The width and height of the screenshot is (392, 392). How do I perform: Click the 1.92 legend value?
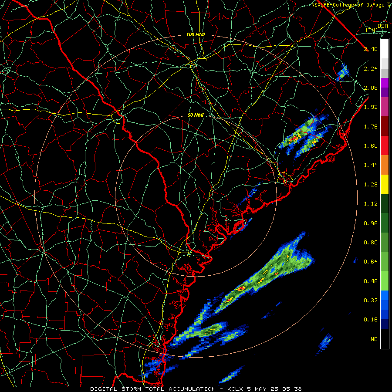(x=371, y=107)
